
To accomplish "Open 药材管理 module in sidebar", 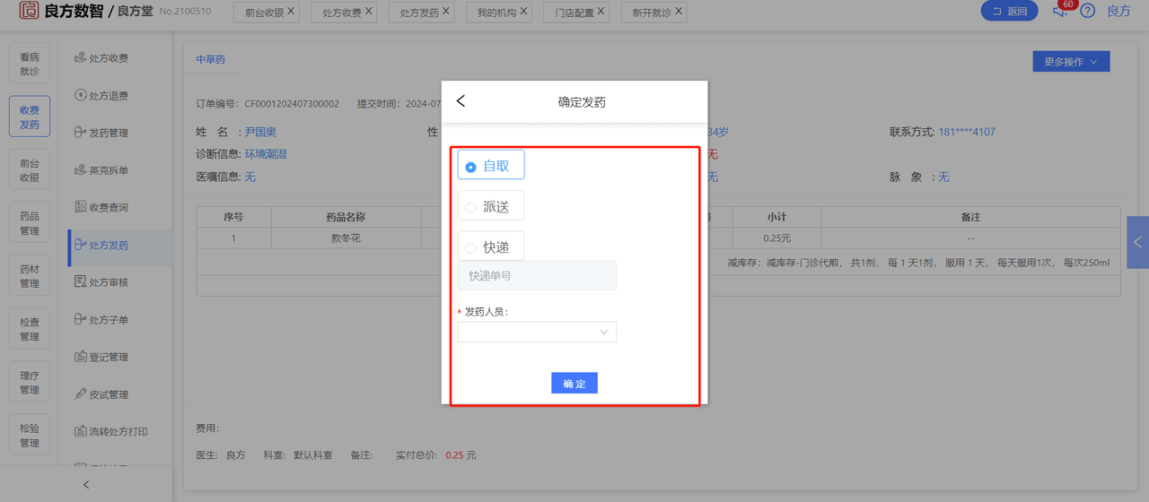I will click(30, 275).
